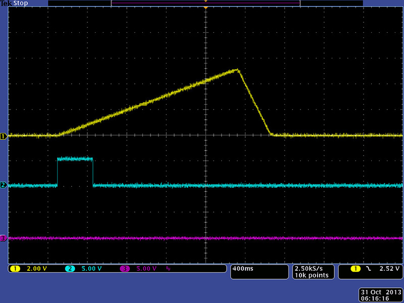The width and height of the screenshot is (404, 303).
Task: Click the cyan channel 2 ground marker
Action: [3, 185]
